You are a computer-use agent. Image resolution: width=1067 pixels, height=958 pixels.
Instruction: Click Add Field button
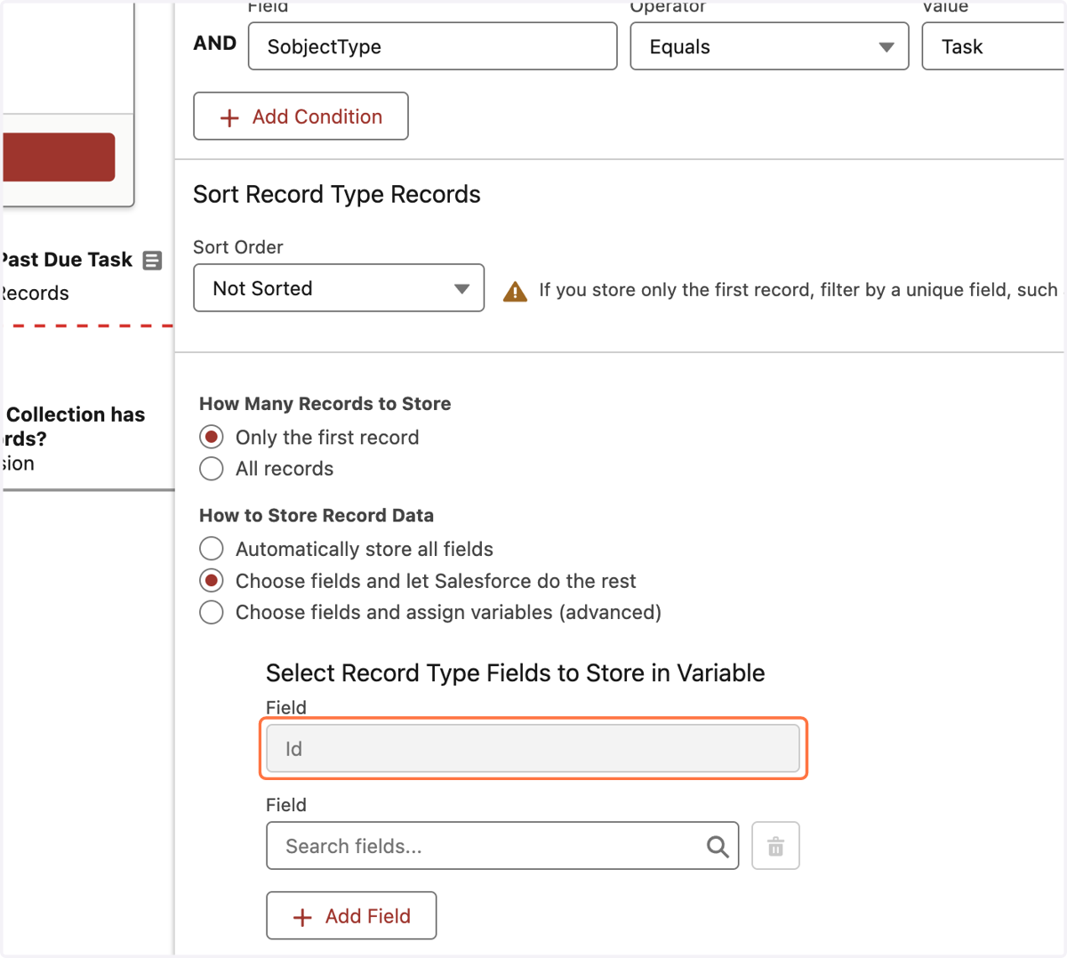click(351, 916)
